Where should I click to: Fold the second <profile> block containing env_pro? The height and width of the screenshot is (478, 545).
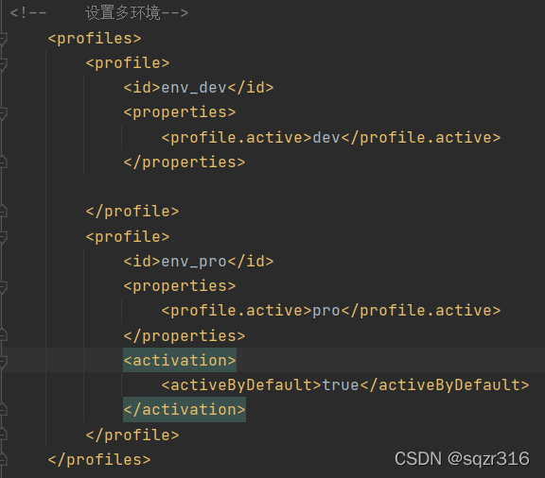[3, 237]
